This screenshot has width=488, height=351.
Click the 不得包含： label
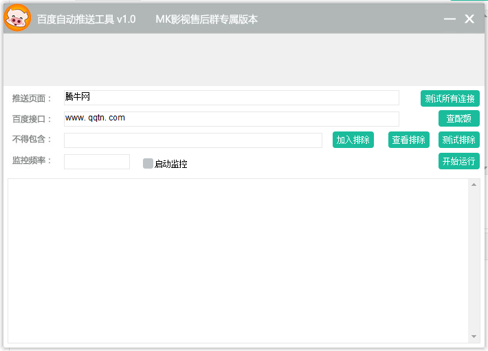(x=32, y=139)
